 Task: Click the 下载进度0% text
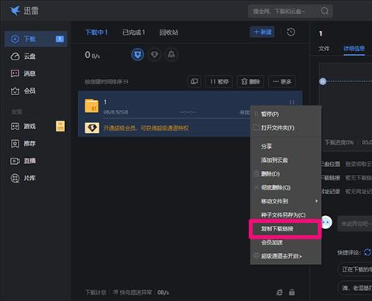(339, 142)
